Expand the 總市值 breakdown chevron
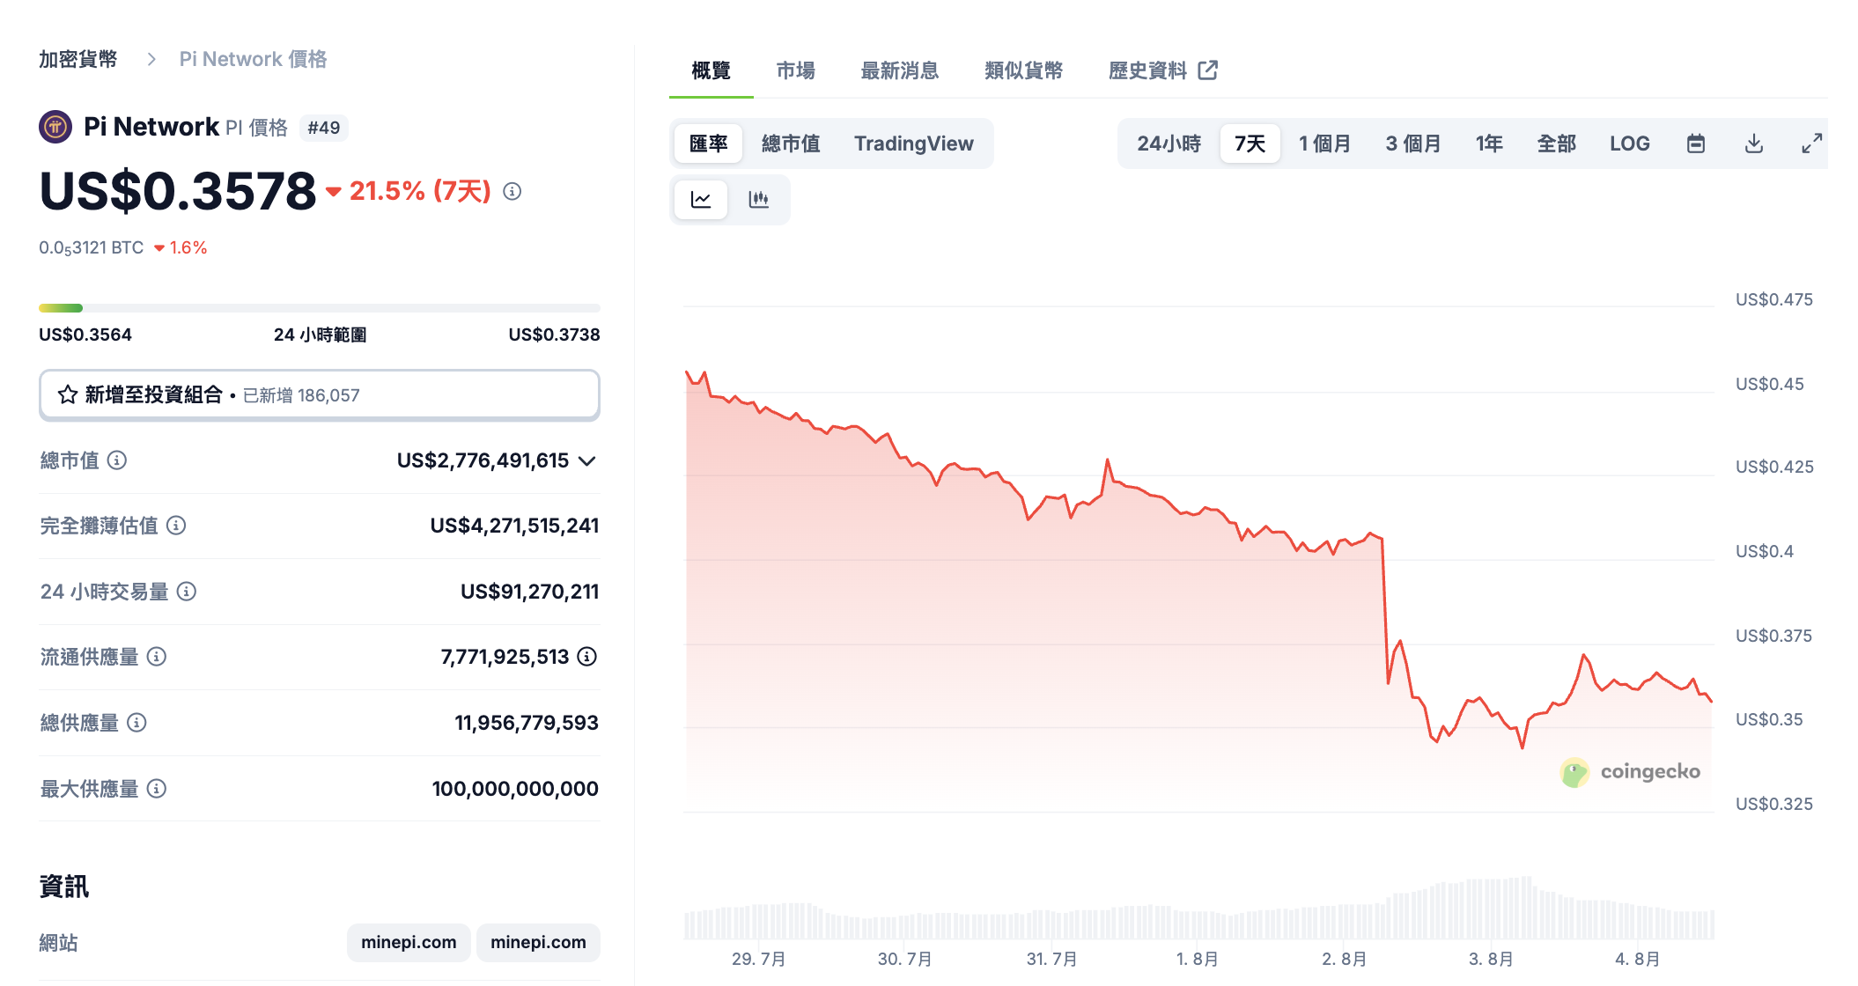This screenshot has height=986, width=1858. point(588,460)
